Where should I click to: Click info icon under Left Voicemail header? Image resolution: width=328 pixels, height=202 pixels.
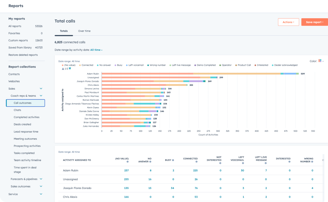coord(243,163)
